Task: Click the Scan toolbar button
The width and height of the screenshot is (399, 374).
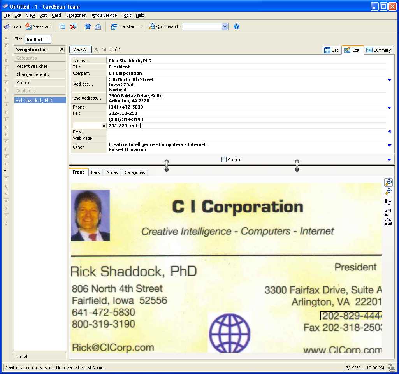Action: coord(13,26)
